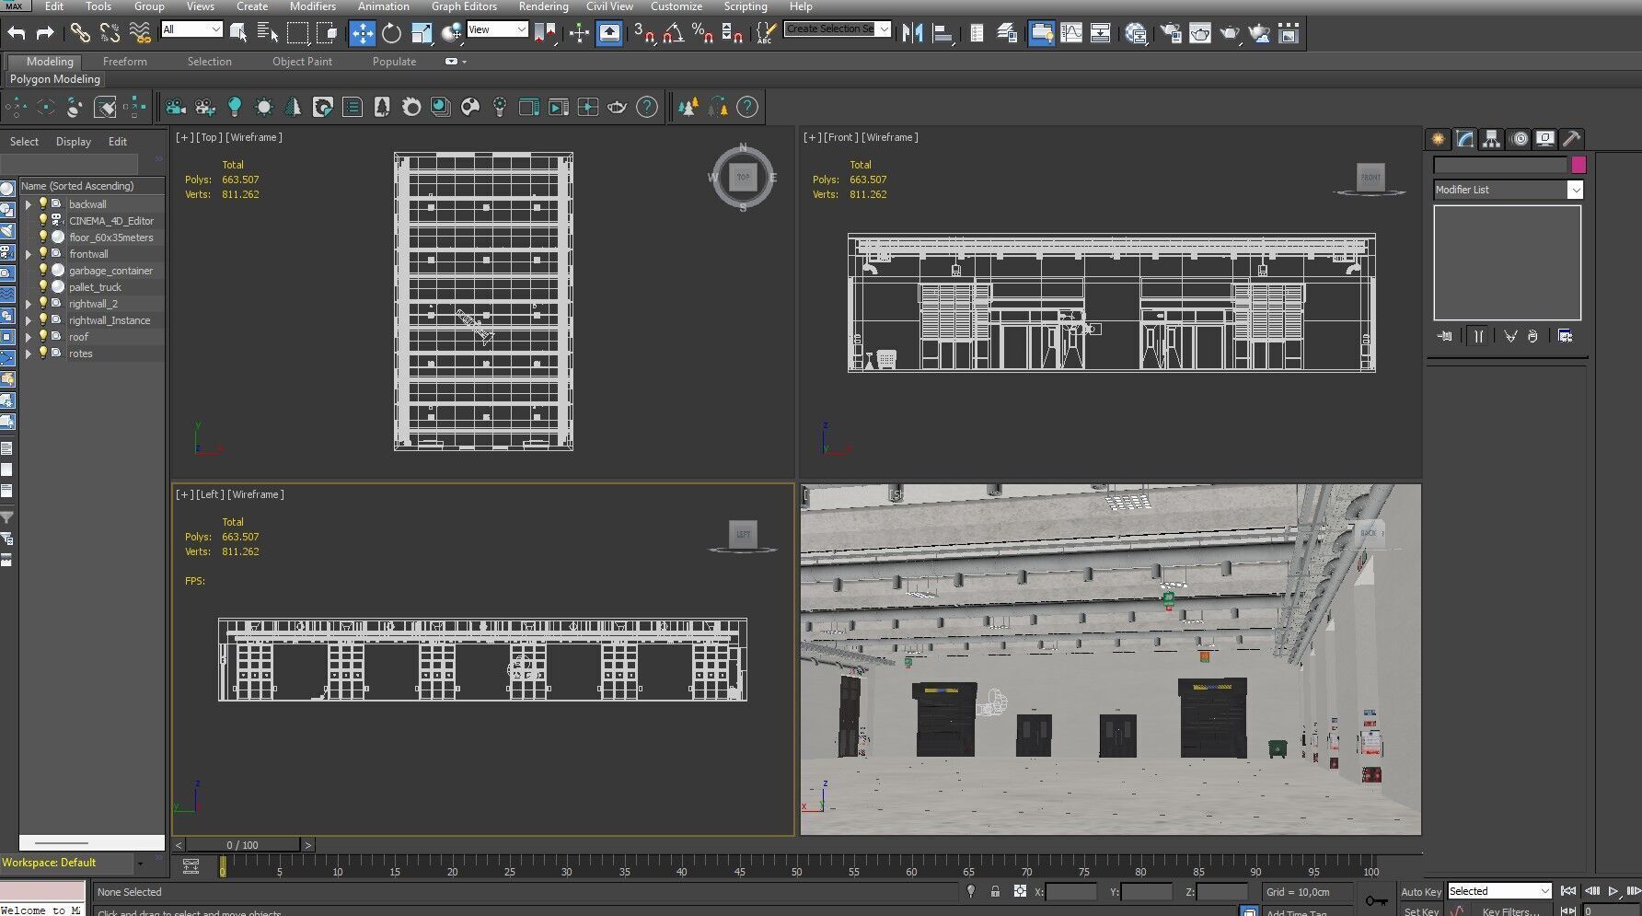
Task: Click the Auto Key button
Action: (x=1421, y=891)
